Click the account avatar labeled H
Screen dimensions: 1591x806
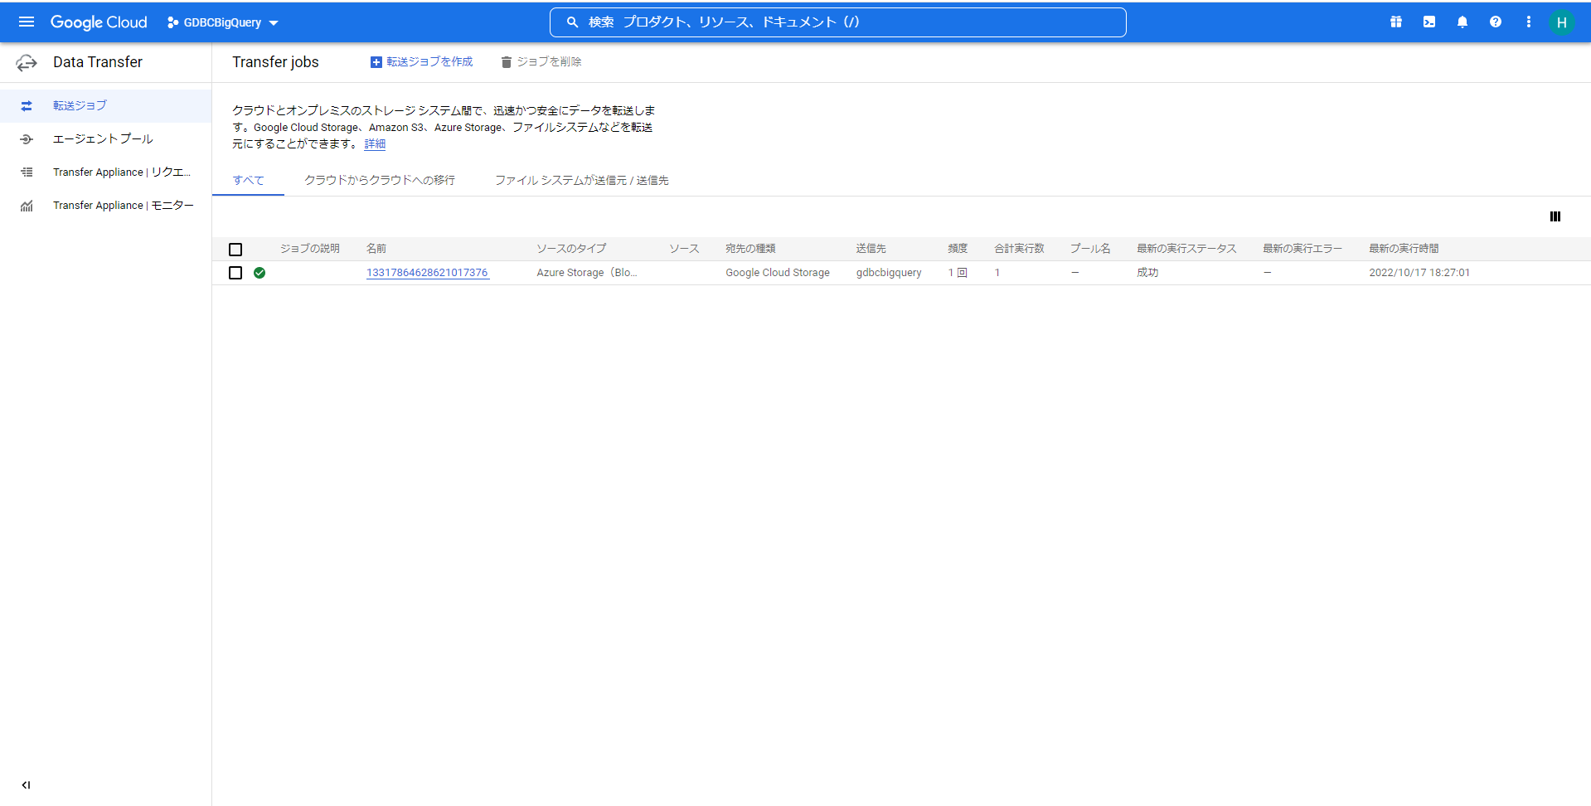[1561, 22]
